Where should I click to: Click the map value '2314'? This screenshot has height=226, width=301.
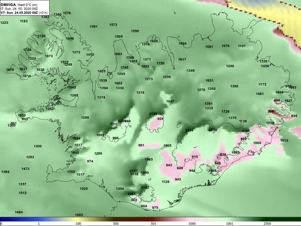tap(189, 130)
